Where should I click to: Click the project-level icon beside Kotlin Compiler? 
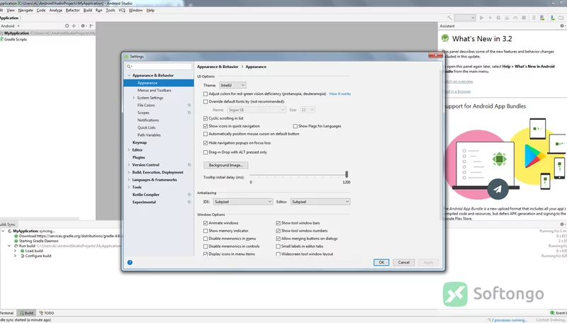(x=189, y=195)
